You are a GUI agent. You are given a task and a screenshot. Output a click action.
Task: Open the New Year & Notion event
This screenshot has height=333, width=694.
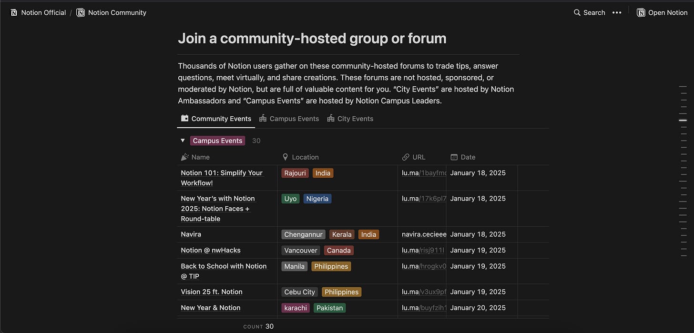click(x=211, y=308)
